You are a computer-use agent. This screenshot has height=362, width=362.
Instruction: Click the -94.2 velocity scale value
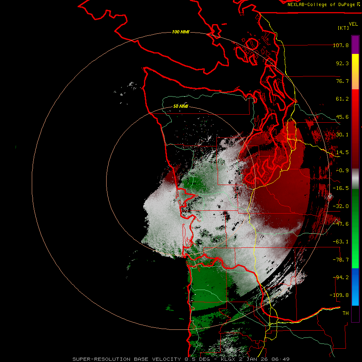click(x=341, y=278)
